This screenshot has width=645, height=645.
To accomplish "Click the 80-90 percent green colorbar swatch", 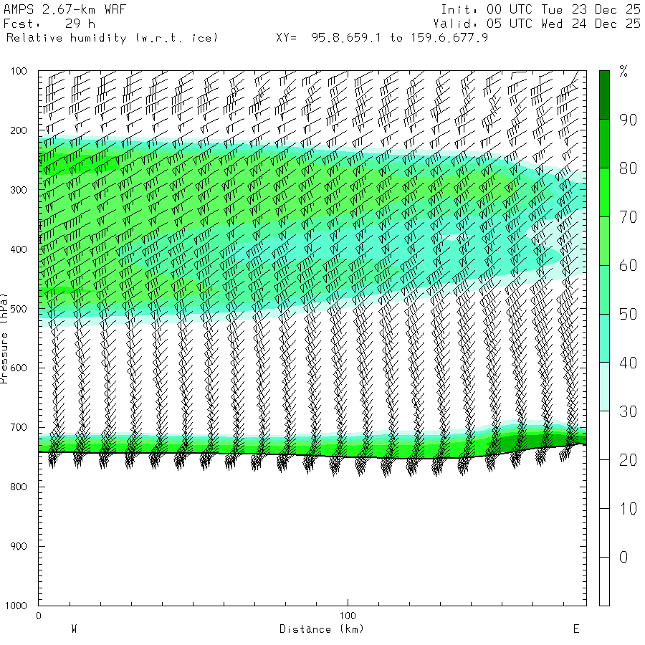I will [604, 143].
